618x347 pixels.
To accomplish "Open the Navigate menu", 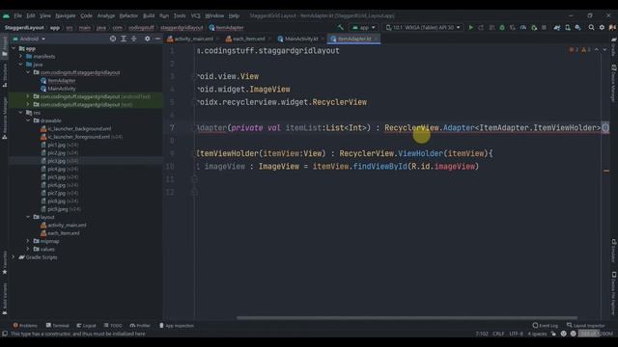I will point(65,15).
